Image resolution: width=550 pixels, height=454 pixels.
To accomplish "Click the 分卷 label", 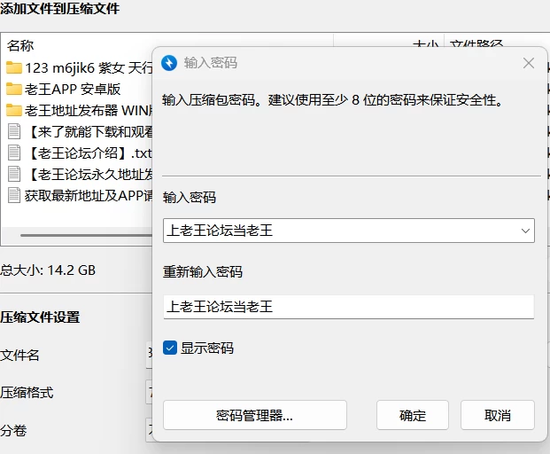I will pyautogui.click(x=13, y=430).
